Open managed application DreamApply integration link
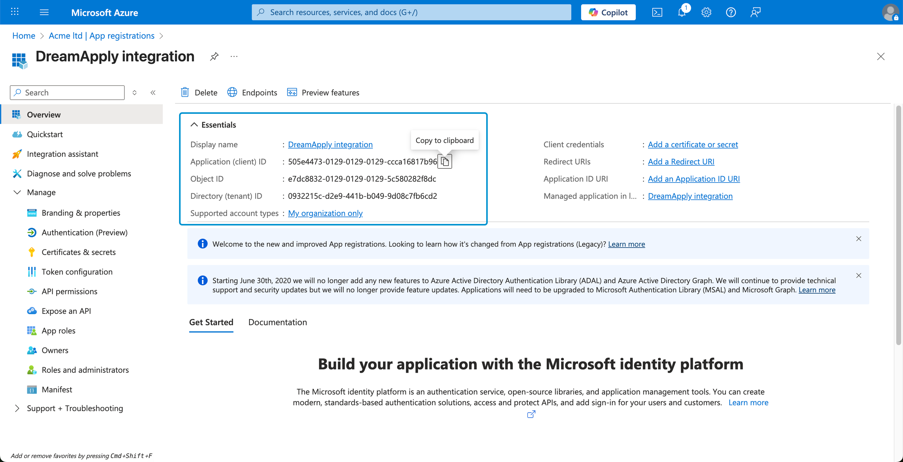The width and height of the screenshot is (903, 462). (690, 196)
